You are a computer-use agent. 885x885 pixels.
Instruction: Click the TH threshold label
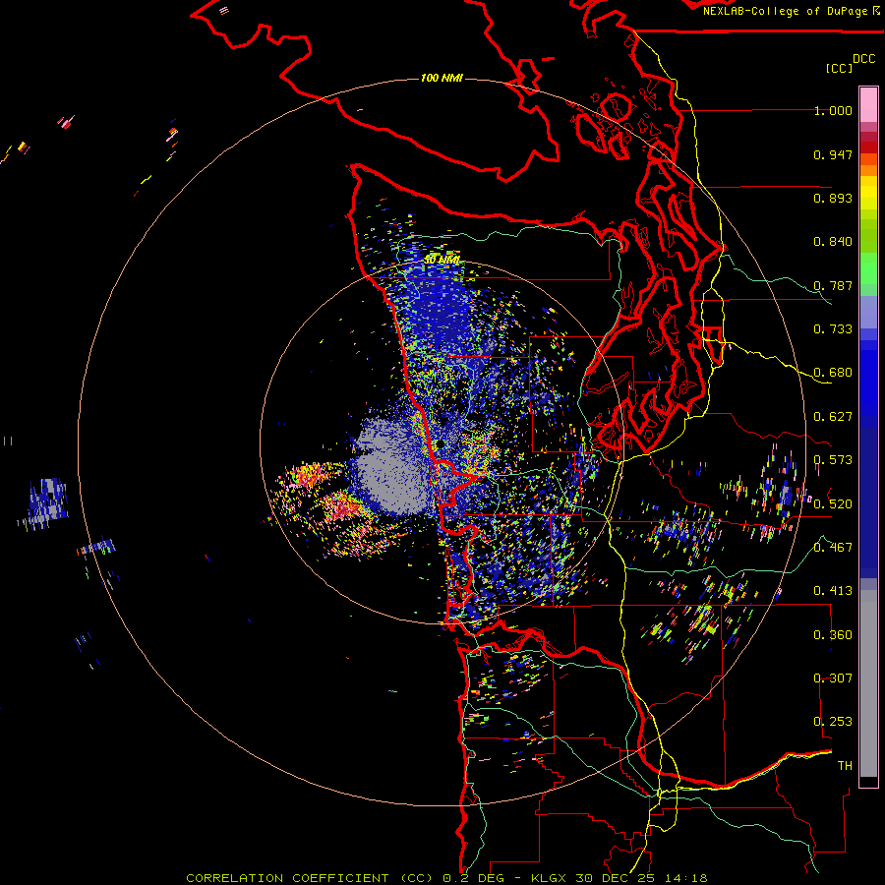[x=845, y=766]
